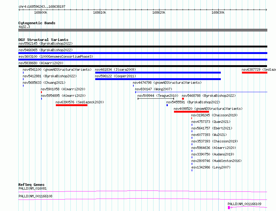This screenshot has width=276, height=211.
Task: Click the Cytogenetic Bands track title
Action: [x=37, y=23]
